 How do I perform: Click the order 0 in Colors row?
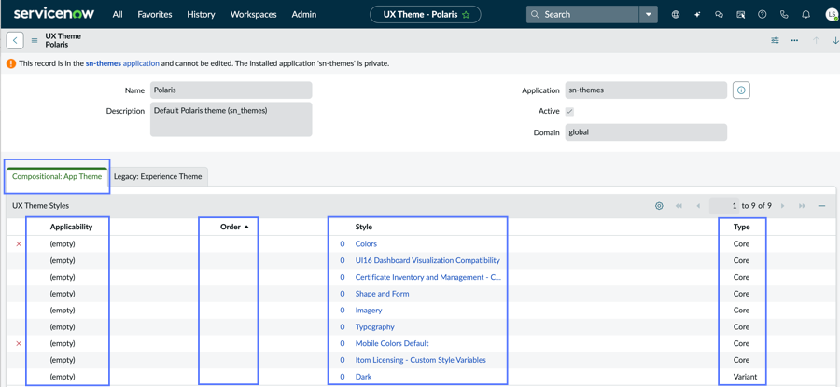tap(343, 243)
